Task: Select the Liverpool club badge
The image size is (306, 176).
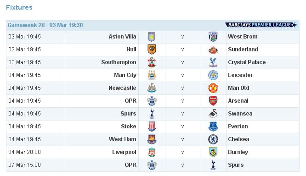Action: (x=152, y=152)
